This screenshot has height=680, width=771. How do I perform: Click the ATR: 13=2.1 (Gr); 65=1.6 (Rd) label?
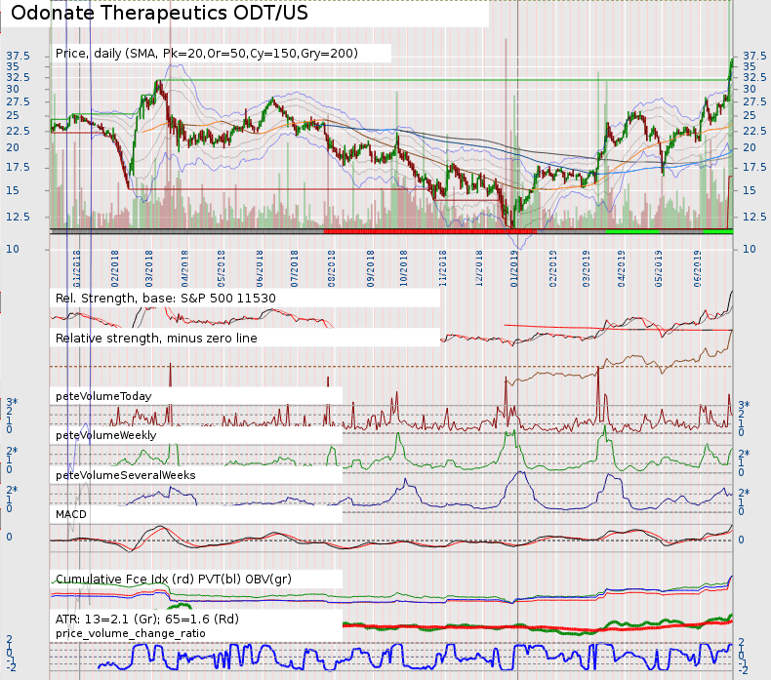pyautogui.click(x=147, y=619)
